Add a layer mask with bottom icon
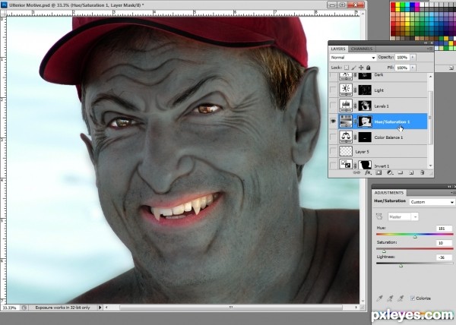 [x=378, y=172]
